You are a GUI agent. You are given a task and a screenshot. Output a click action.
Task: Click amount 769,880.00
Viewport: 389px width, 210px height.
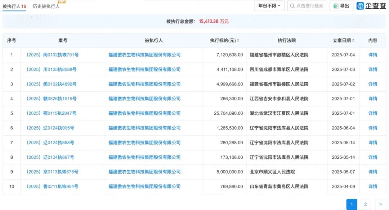[x=232, y=187]
